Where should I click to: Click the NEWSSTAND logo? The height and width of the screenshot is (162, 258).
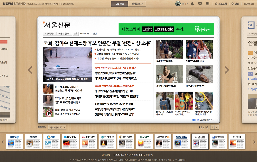click(14, 4)
